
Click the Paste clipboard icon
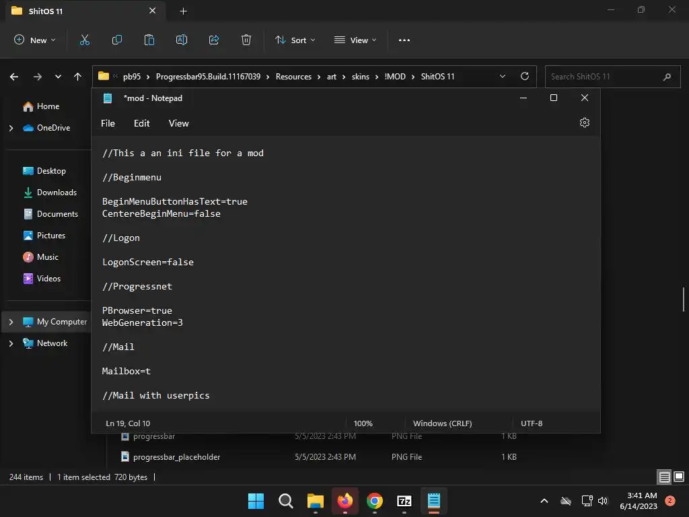tap(149, 40)
